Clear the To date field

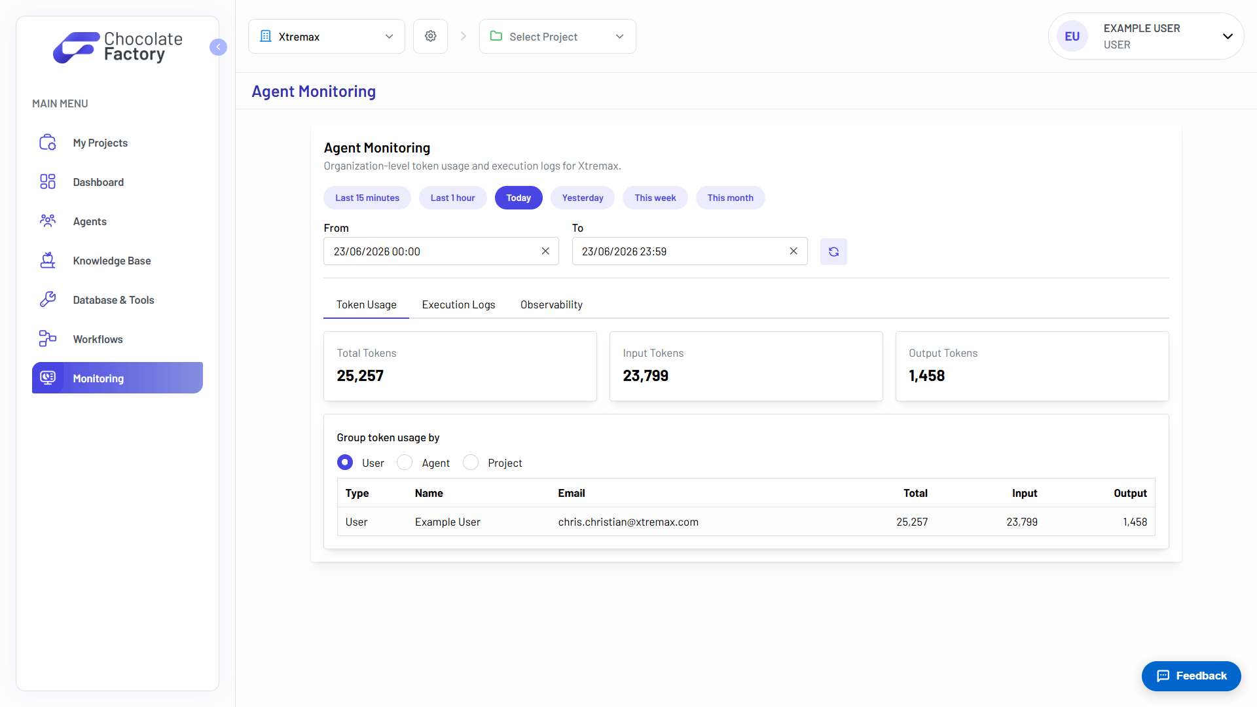(x=793, y=251)
